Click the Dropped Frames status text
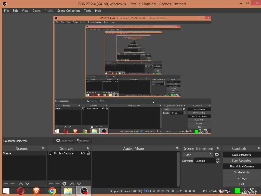 tap(126, 191)
